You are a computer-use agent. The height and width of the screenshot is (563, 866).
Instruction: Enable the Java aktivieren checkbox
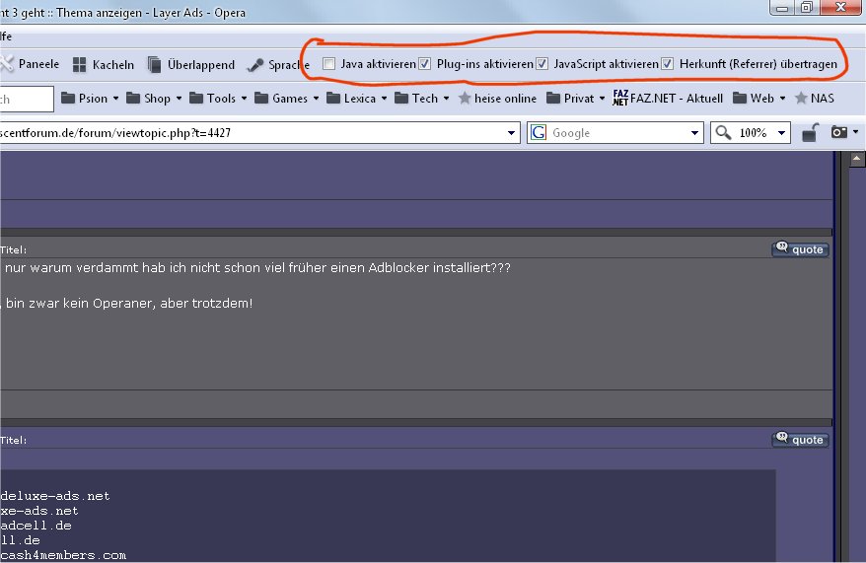[x=329, y=64]
